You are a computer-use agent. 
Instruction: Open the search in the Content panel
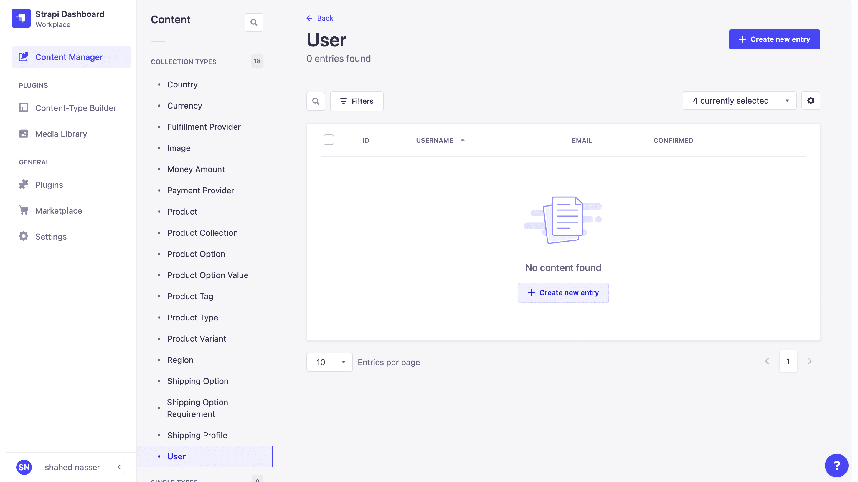point(254,22)
